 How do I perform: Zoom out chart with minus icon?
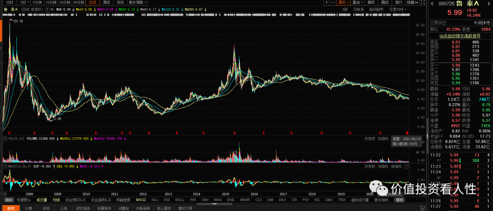click(333, 3)
